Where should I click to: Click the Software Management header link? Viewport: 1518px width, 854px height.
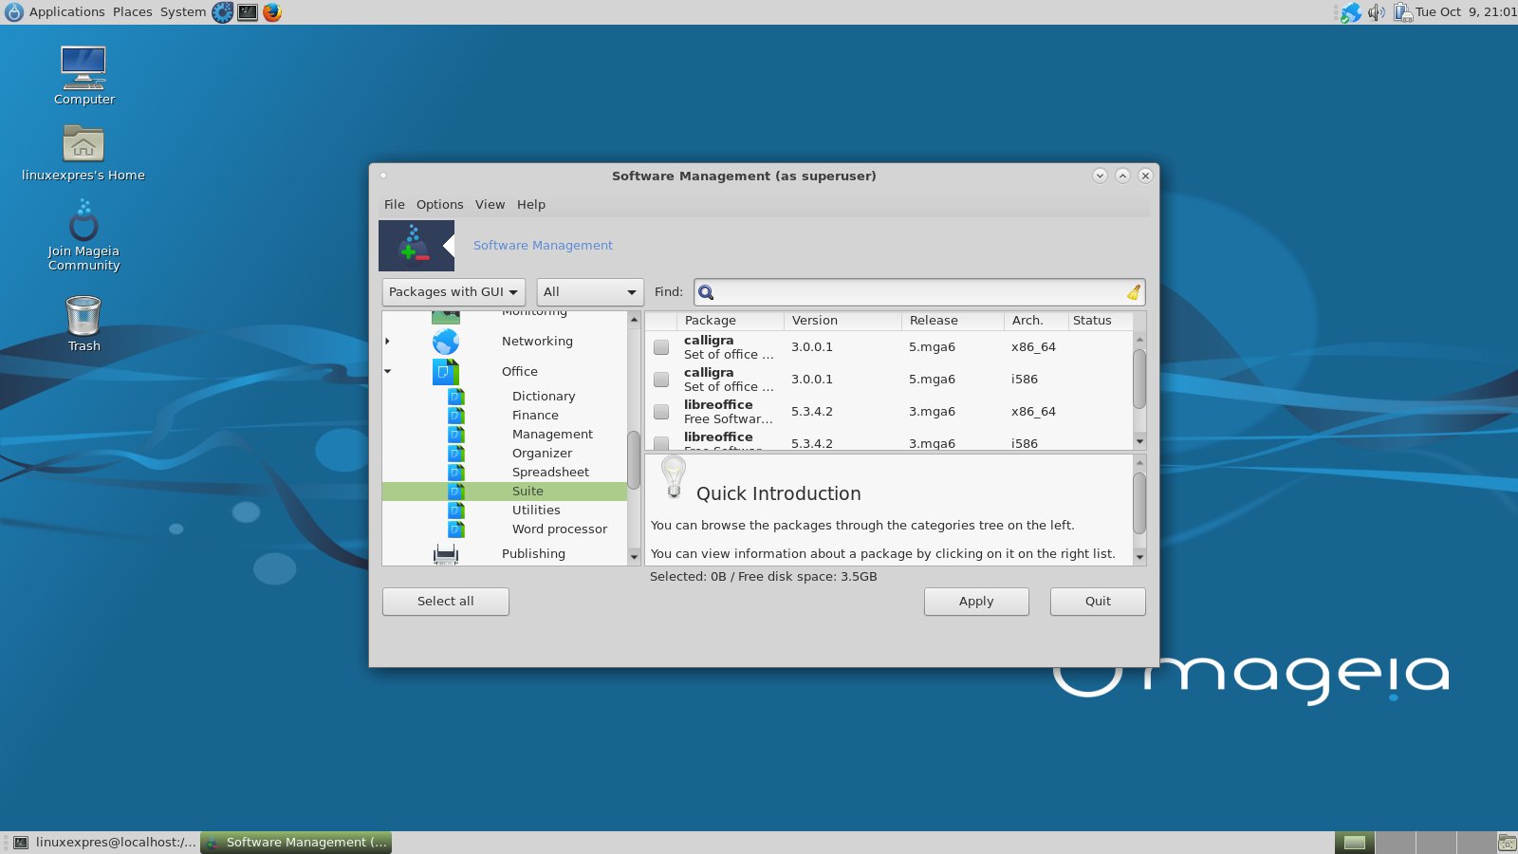[543, 246]
